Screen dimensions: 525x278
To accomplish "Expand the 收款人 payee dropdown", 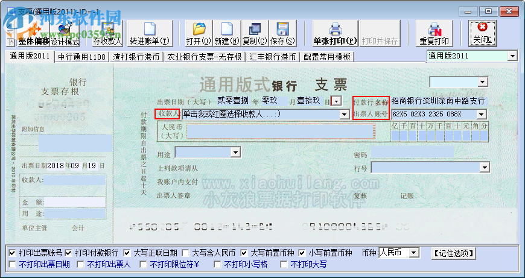I will 344,115.
